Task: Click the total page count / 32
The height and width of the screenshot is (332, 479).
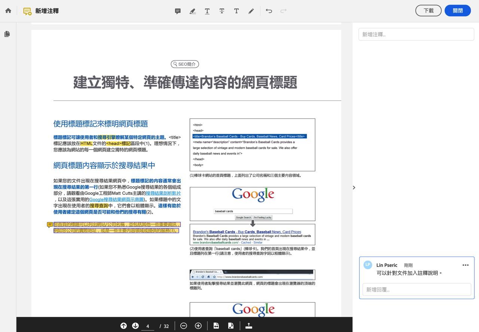Action: (x=164, y=326)
